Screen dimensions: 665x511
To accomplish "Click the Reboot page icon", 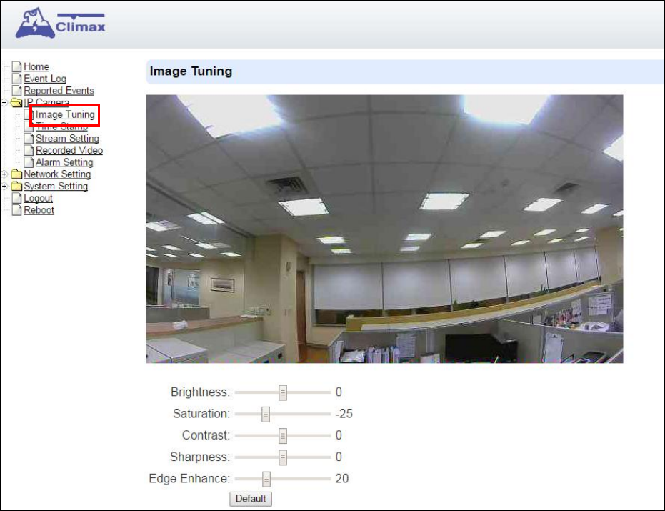I will [16, 210].
